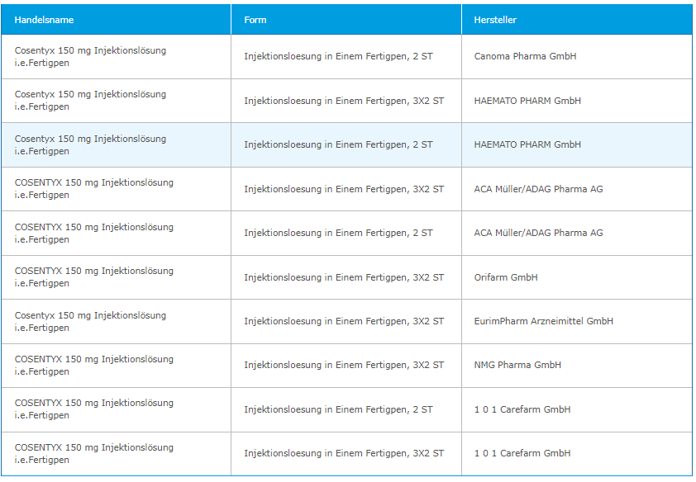Click the EurimPharm Arzneimittel GmbH manufacturer cell
Viewport: 696px width, 482px height.
point(543,321)
